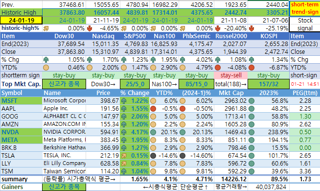Select the summary PEG value 1.73
320x191 pixels.
(x=305, y=179)
